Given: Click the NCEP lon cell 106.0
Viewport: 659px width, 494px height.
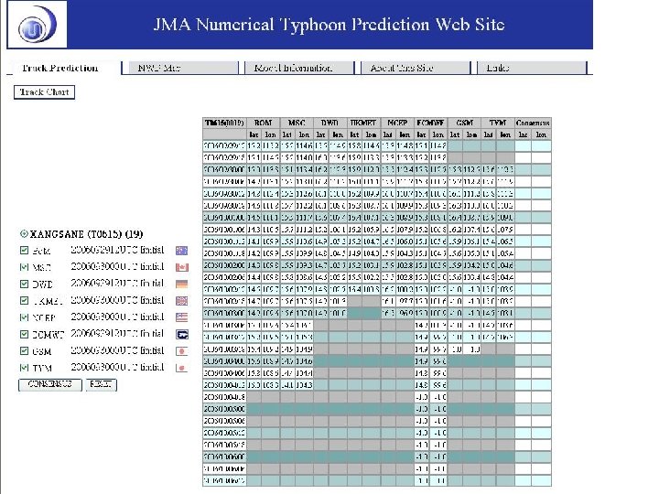Looking at the screenshot, I should (x=405, y=242).
